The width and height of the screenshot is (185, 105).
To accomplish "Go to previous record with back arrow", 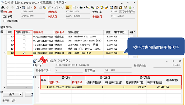I will coord(8,7).
